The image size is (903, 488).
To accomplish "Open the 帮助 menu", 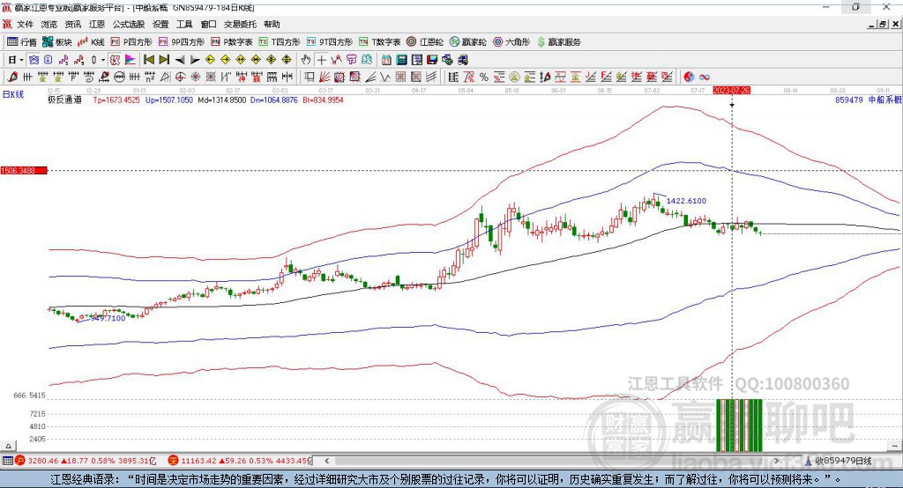I will [272, 24].
